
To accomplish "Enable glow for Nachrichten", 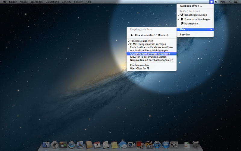I will point(195,24).
